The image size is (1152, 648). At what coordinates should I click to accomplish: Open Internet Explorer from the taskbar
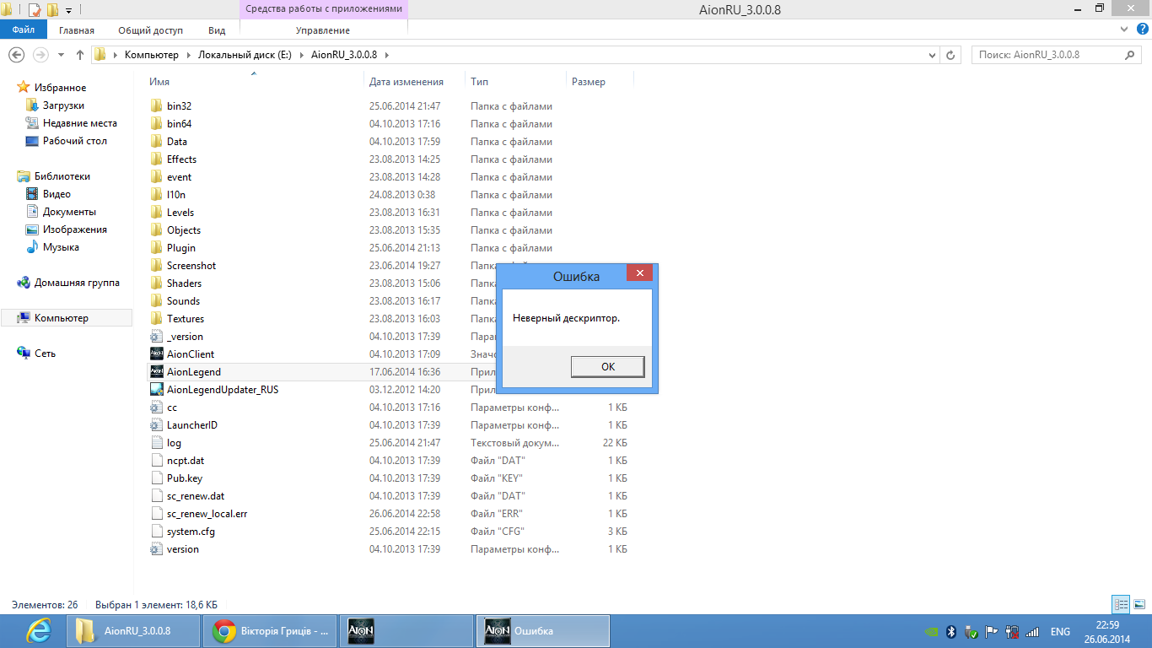[x=38, y=631]
